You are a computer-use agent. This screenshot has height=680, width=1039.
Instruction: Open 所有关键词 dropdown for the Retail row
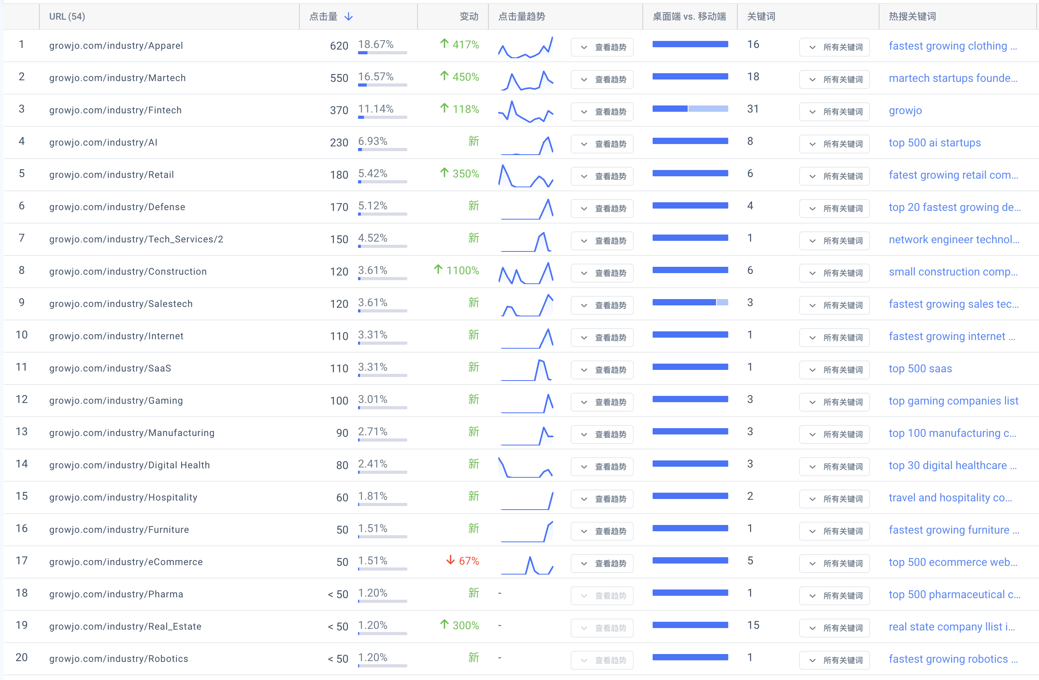pyautogui.click(x=834, y=176)
